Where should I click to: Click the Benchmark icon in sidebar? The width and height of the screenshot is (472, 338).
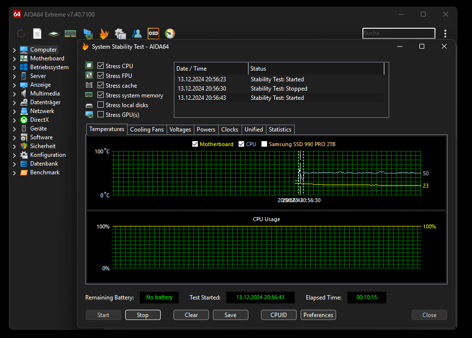tap(24, 172)
